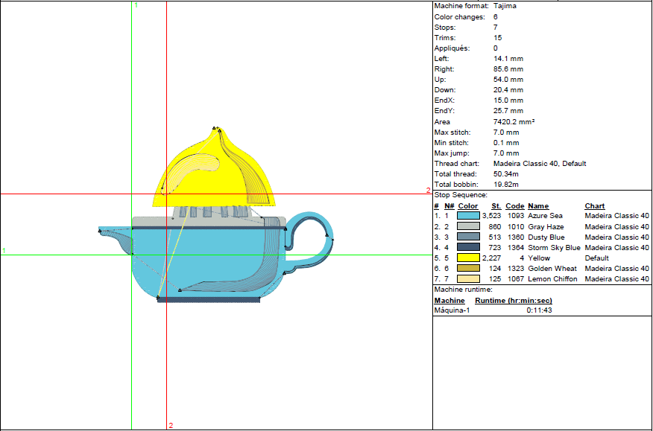Click the Azure Sea color swatch
This screenshot has height=431, width=653.
[x=468, y=216]
